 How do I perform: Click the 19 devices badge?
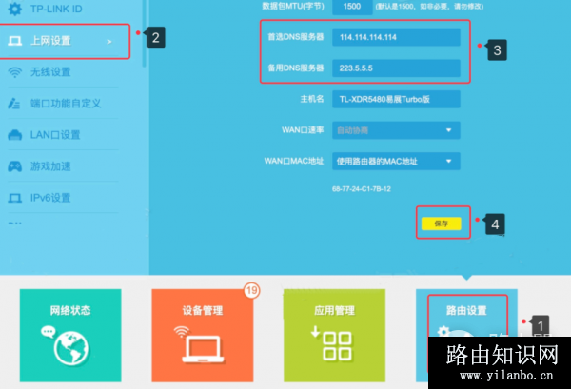click(x=251, y=290)
